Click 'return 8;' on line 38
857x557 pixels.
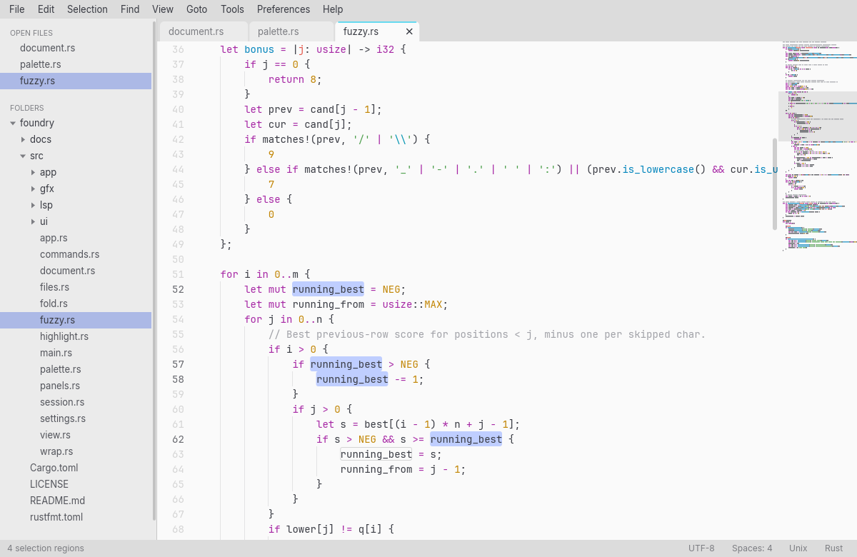(295, 79)
